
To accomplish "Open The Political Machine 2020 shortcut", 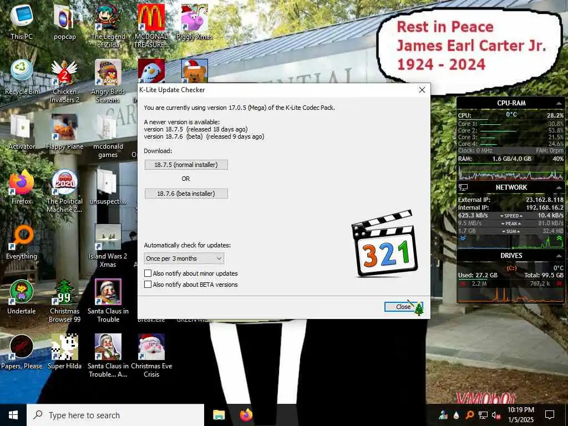I will (64, 191).
